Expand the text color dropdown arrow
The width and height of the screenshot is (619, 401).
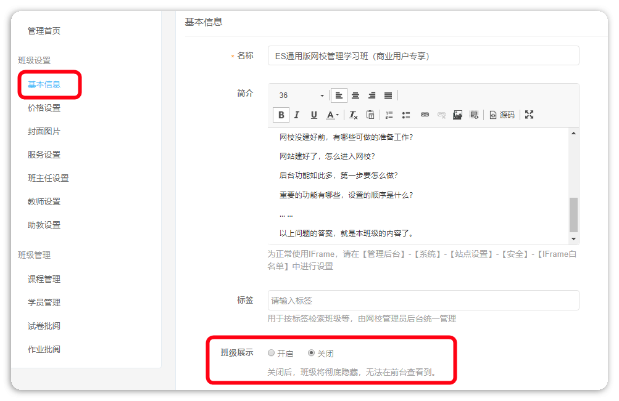point(338,115)
